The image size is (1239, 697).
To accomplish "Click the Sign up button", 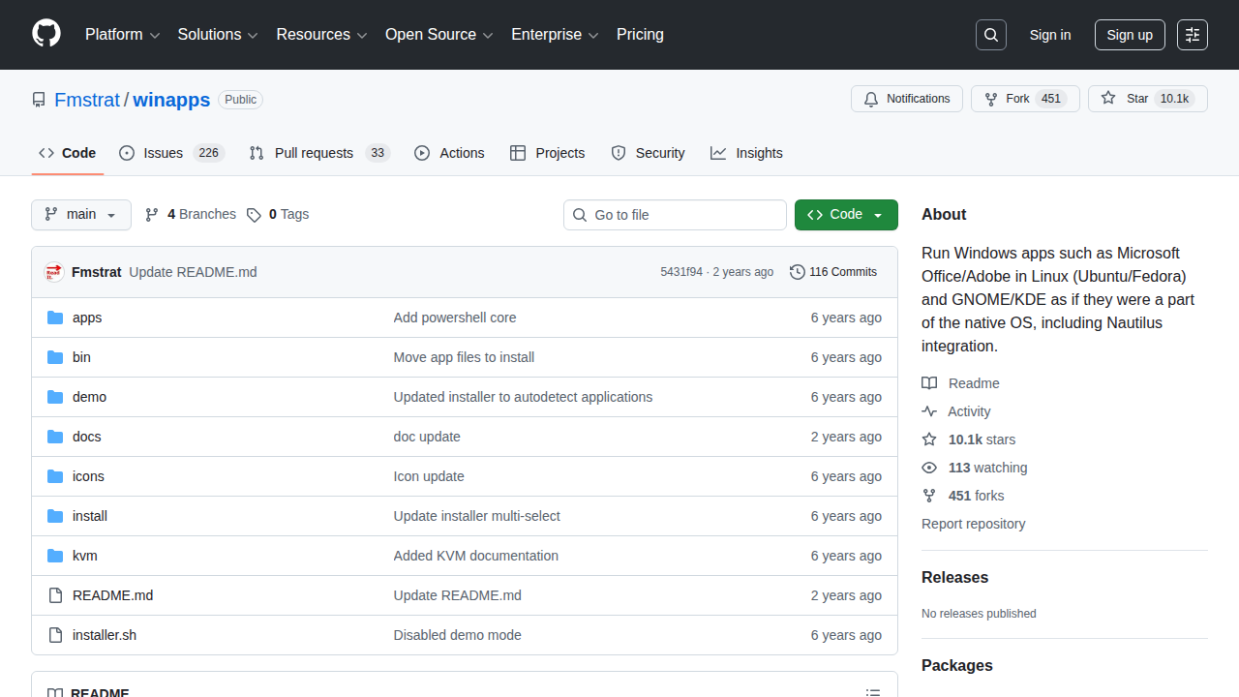I will 1130,34.
